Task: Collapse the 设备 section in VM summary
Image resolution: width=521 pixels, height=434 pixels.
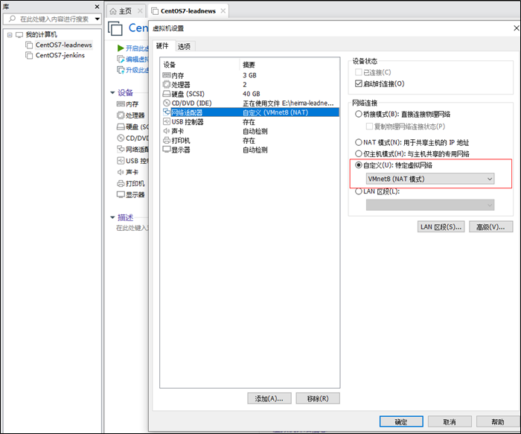Action: [x=112, y=93]
